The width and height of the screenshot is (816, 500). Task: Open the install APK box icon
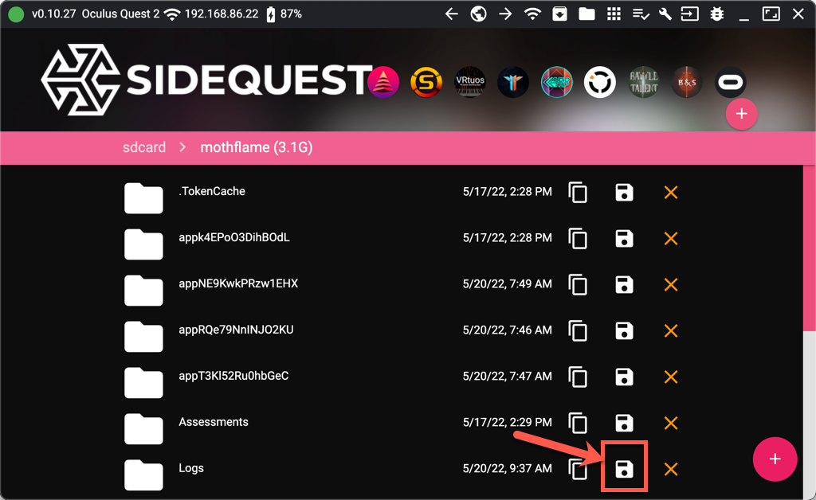click(559, 14)
